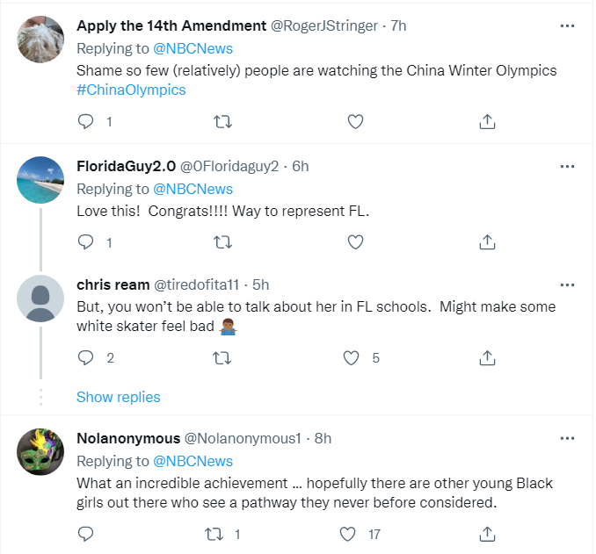596x554 pixels.
Task: Share FloridaGuy2.0's tweet
Action: tap(488, 241)
